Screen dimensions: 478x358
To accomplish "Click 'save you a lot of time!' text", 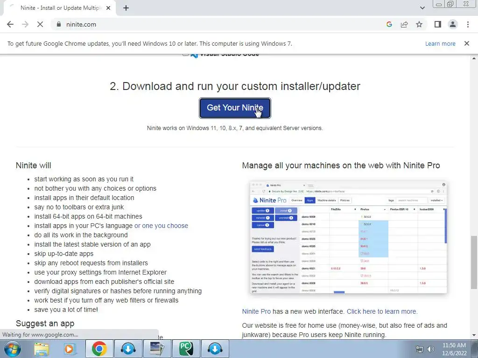I will (66, 310).
